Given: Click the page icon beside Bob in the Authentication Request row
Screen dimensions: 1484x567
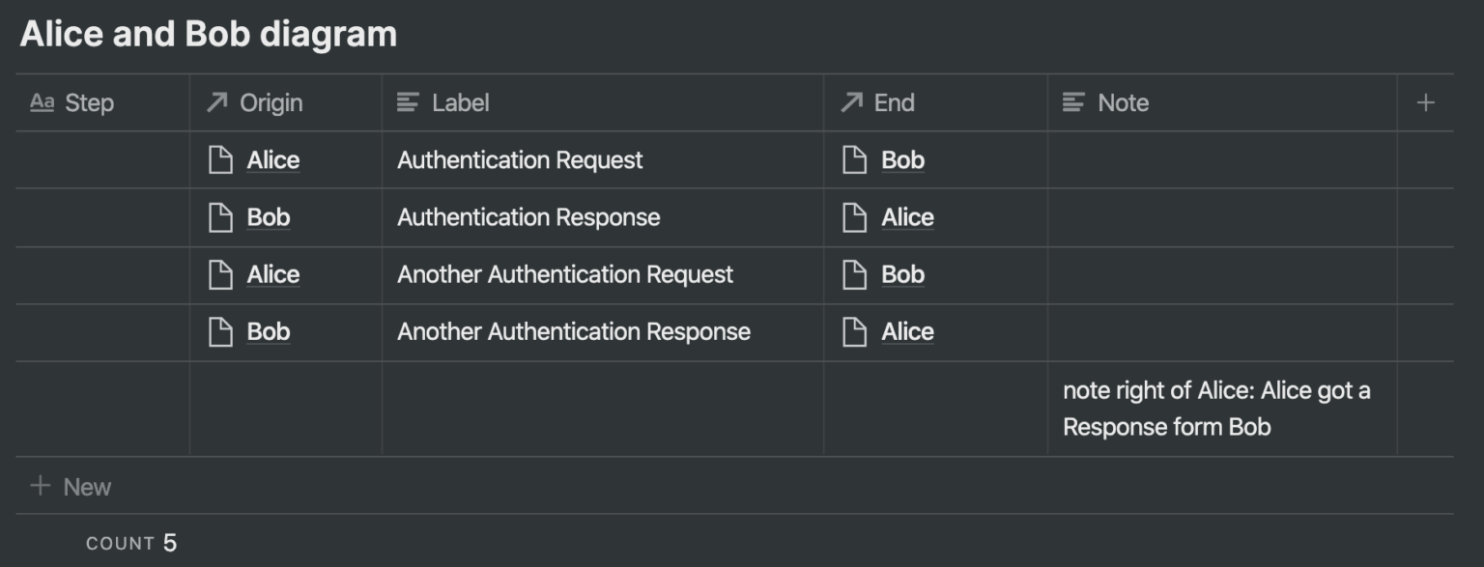Looking at the screenshot, I should 854,159.
